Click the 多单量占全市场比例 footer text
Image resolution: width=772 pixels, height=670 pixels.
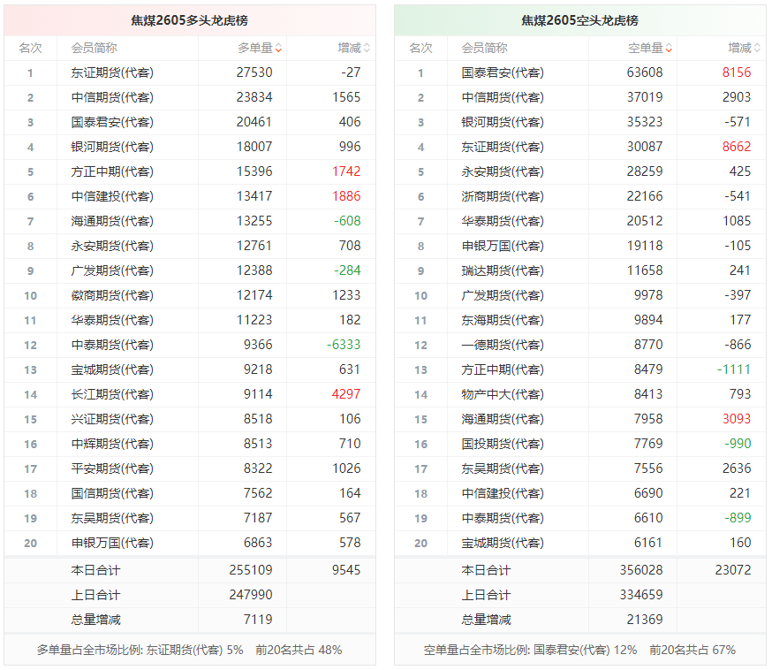tap(140, 651)
